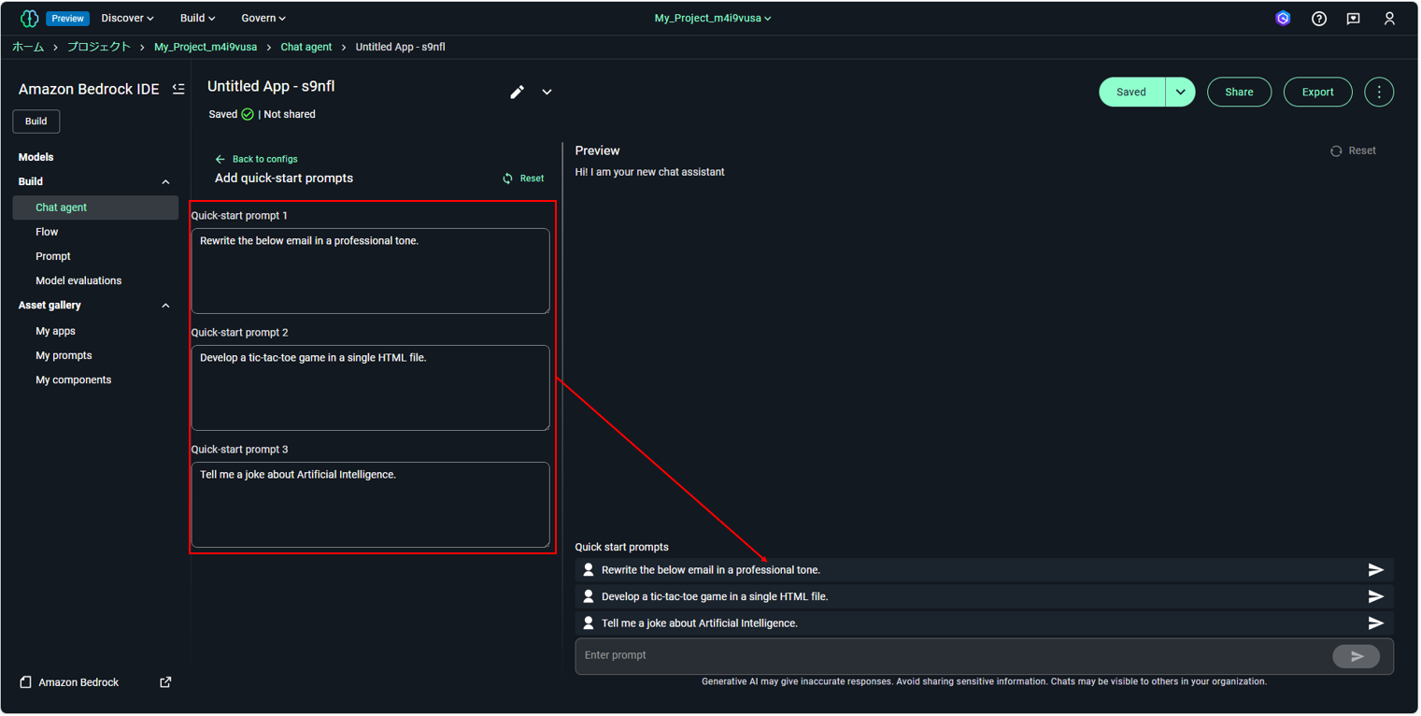Send the 'Tell me a joke' quick prompt
Viewport: 1421px width, 716px height.
coord(1375,623)
